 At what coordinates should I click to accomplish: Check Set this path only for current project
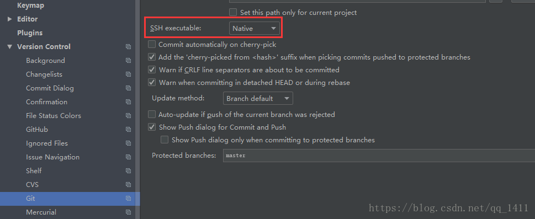click(x=233, y=12)
